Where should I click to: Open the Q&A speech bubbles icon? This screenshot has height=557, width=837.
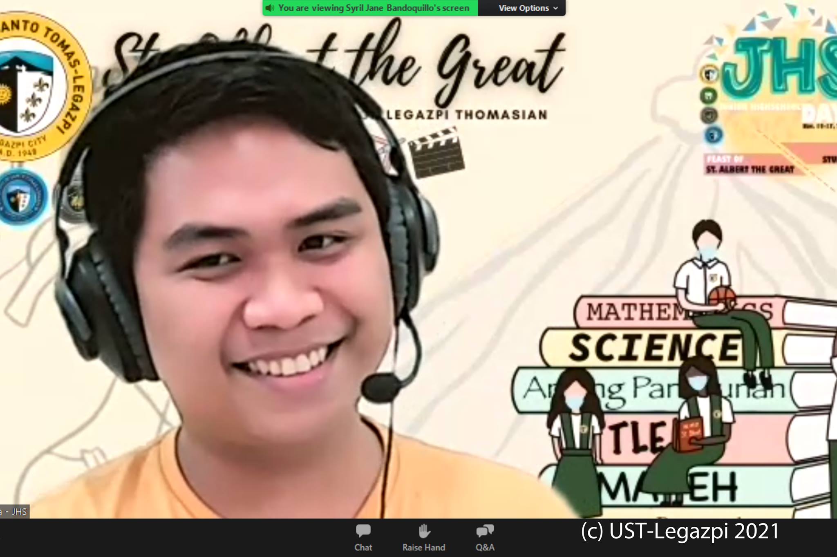485,531
